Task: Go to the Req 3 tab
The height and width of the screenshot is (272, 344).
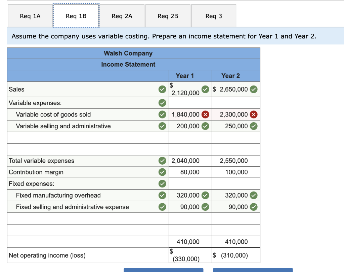Action: pyautogui.click(x=214, y=16)
